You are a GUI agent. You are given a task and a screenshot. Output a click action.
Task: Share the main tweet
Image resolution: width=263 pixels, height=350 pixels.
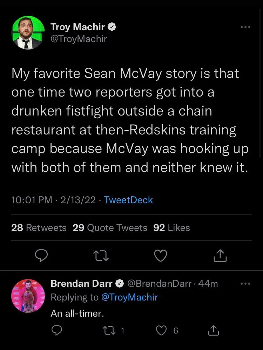pos(220,256)
